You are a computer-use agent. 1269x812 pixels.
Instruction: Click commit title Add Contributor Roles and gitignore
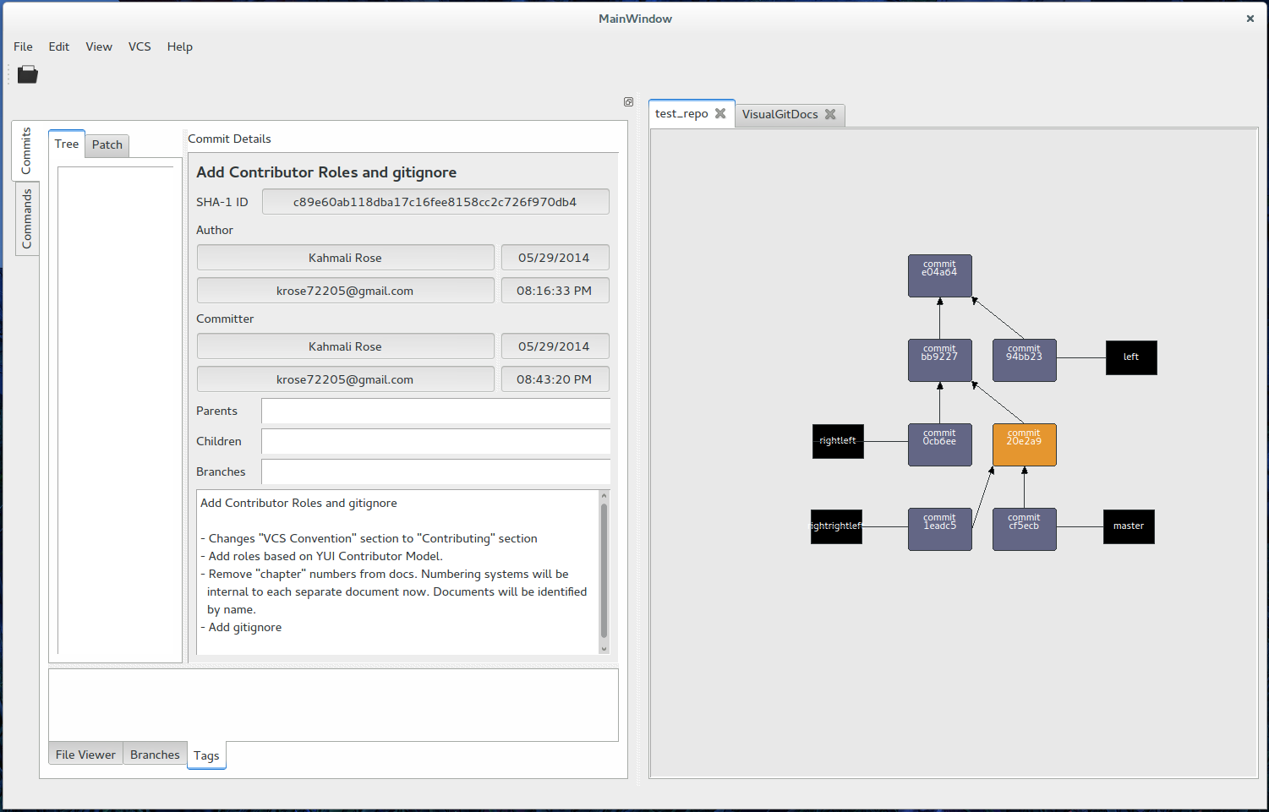coord(326,172)
